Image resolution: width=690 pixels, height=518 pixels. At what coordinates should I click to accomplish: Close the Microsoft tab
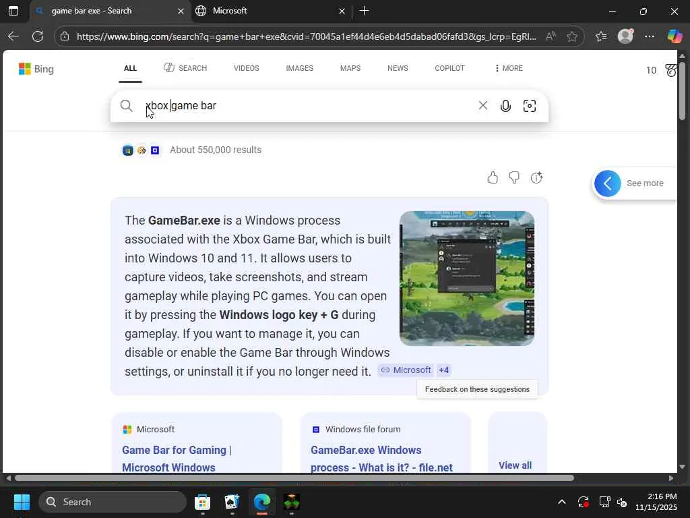(x=342, y=11)
